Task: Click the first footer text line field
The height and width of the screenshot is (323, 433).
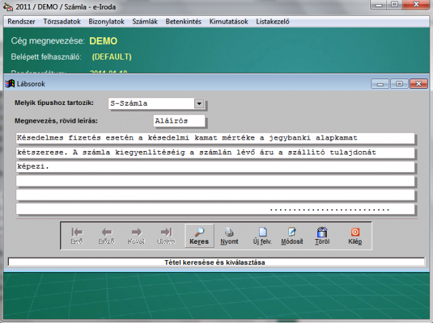Action: coord(214,138)
